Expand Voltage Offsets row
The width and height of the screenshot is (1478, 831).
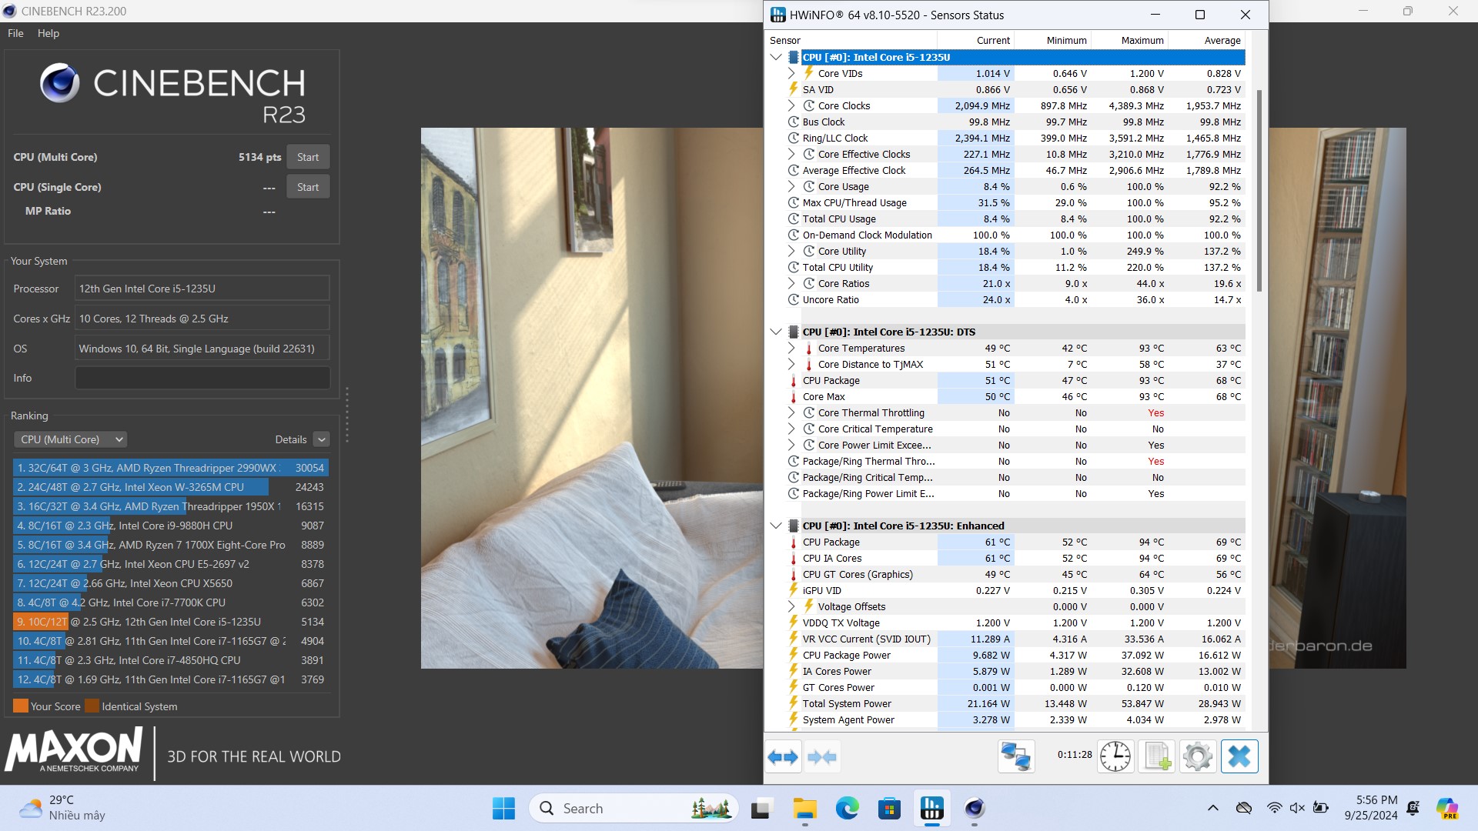click(791, 606)
